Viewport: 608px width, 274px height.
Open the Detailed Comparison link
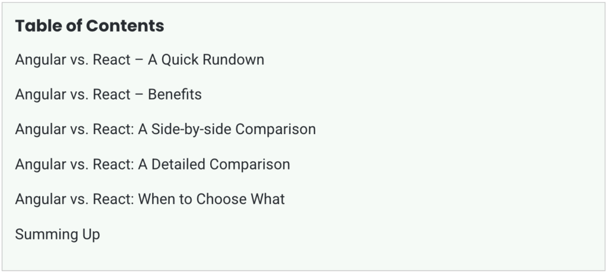(x=153, y=164)
